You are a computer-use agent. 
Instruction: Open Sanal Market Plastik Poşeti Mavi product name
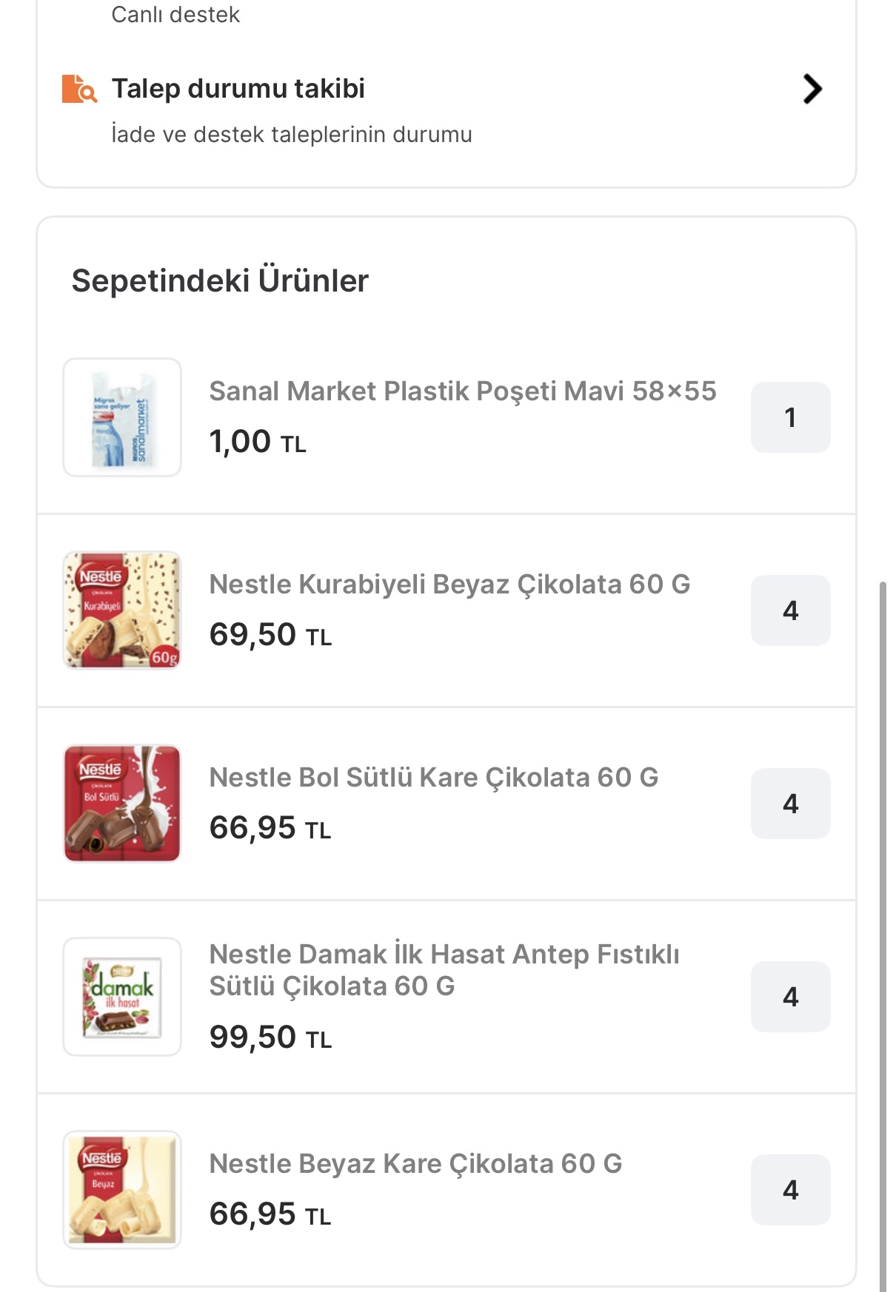click(463, 391)
